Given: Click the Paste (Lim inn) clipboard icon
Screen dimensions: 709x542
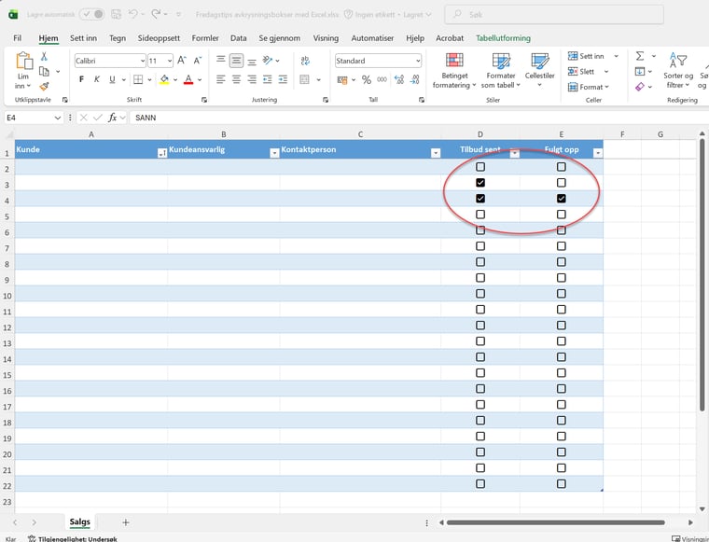Looking at the screenshot, I should click(23, 61).
